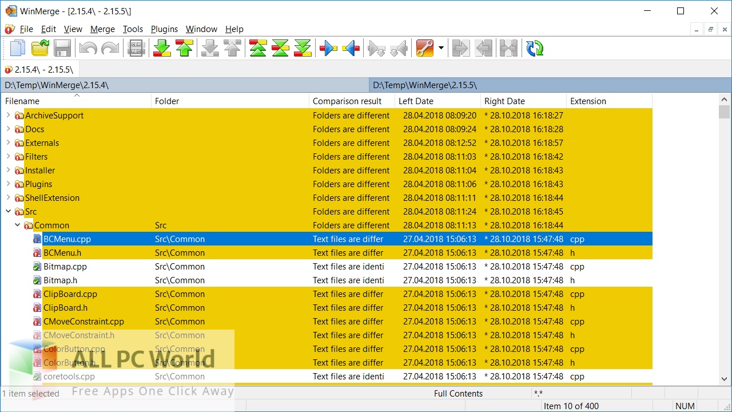Image resolution: width=732 pixels, height=412 pixels.
Task: Open the dropdown arrow beside the wrench
Action: [440, 49]
